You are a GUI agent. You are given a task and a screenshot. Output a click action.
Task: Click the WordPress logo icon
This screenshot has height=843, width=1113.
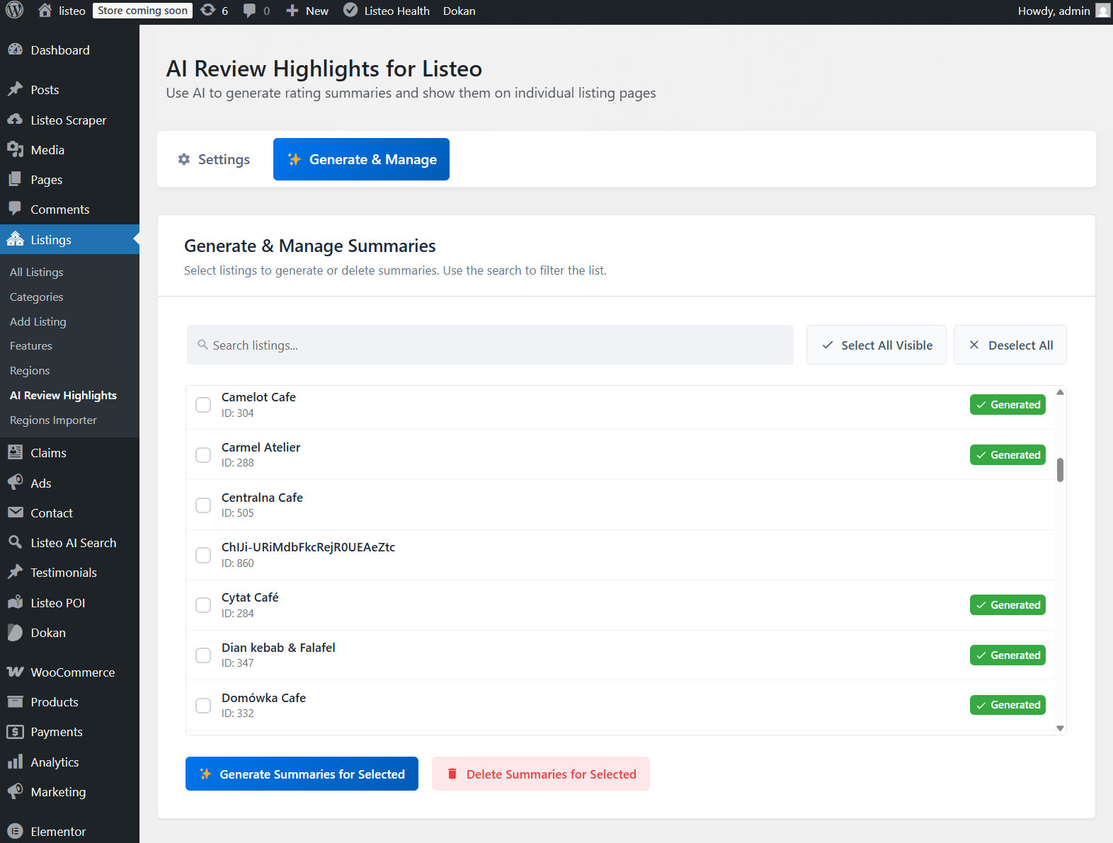tap(15, 11)
